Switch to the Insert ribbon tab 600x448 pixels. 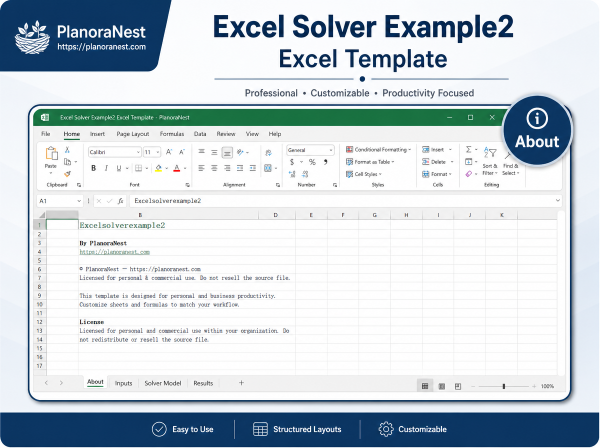coord(97,134)
